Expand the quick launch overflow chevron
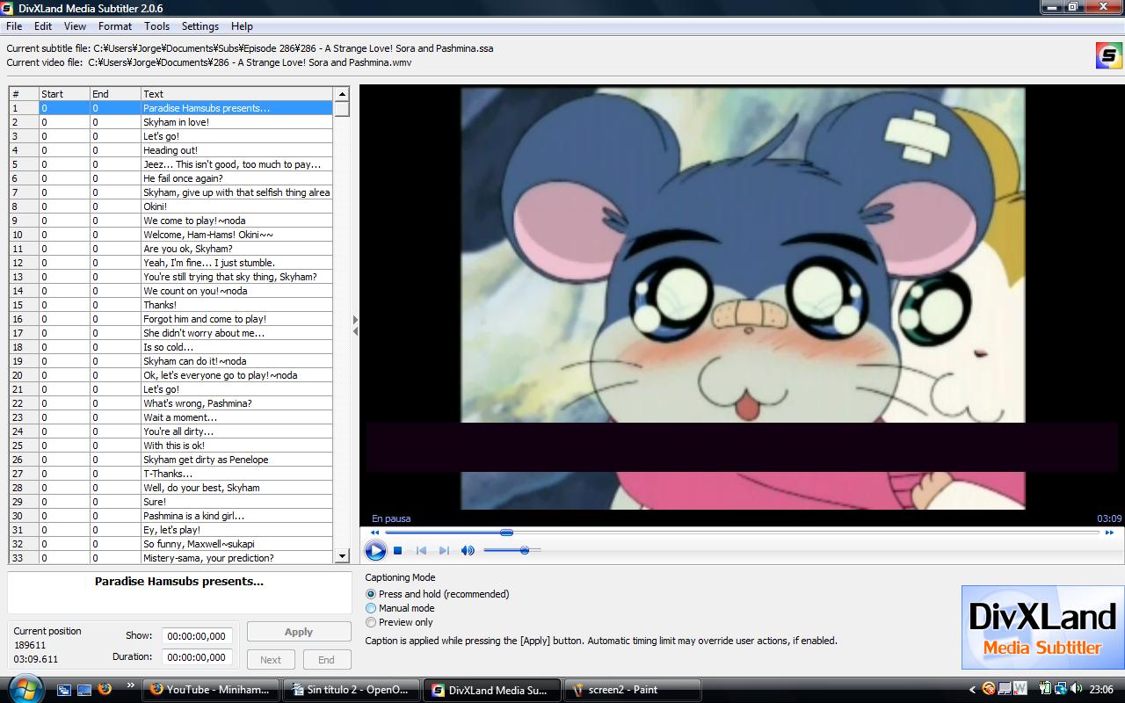Image resolution: width=1125 pixels, height=703 pixels. coord(131,685)
